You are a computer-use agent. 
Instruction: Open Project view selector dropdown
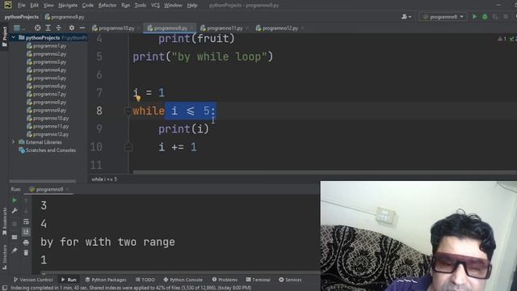click(x=19, y=28)
